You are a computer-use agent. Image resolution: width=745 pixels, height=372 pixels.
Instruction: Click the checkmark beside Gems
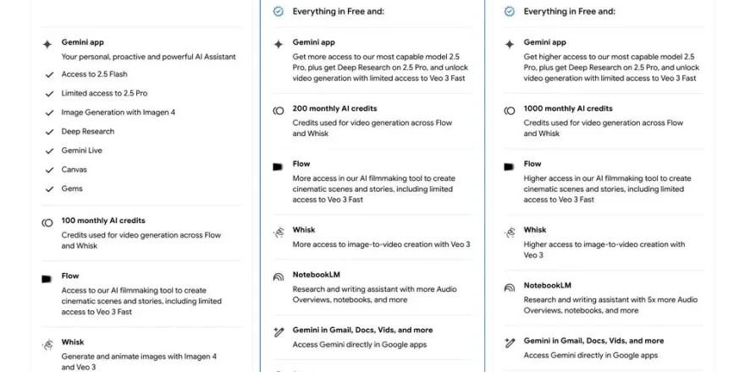[49, 189]
